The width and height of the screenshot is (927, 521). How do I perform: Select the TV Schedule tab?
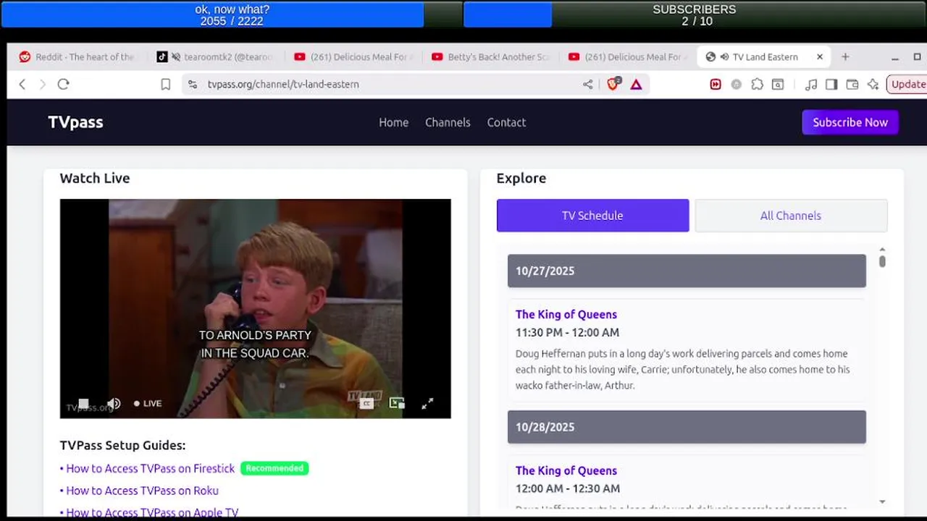[x=592, y=216]
